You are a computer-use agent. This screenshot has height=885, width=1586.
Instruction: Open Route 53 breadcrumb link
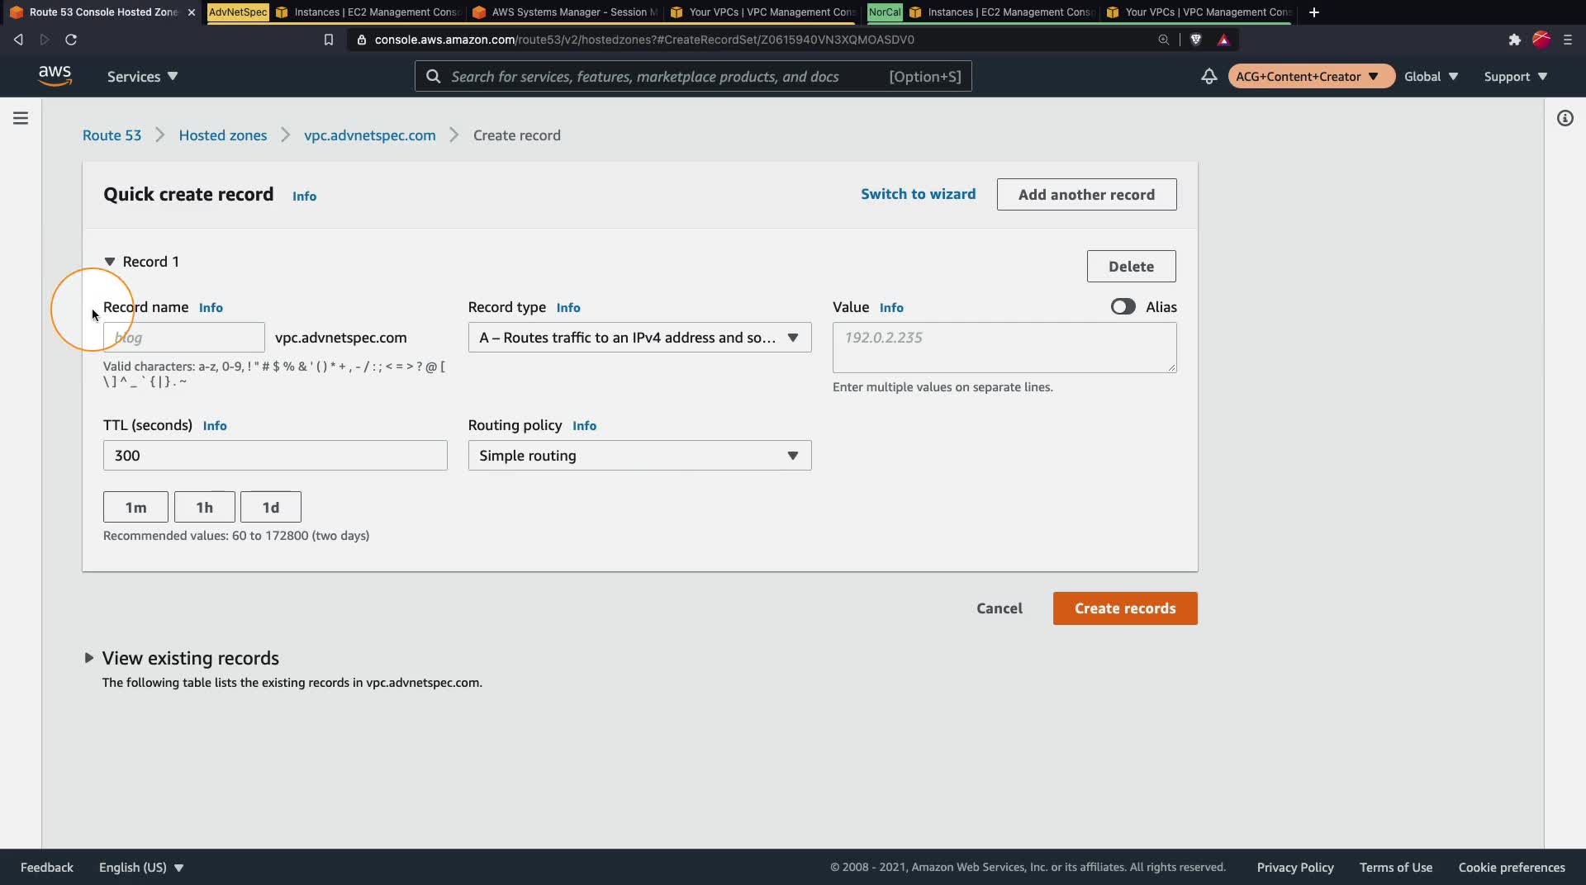click(112, 135)
